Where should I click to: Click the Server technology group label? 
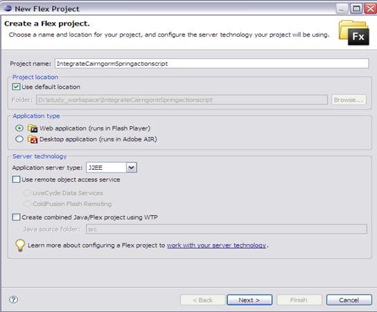pos(40,157)
